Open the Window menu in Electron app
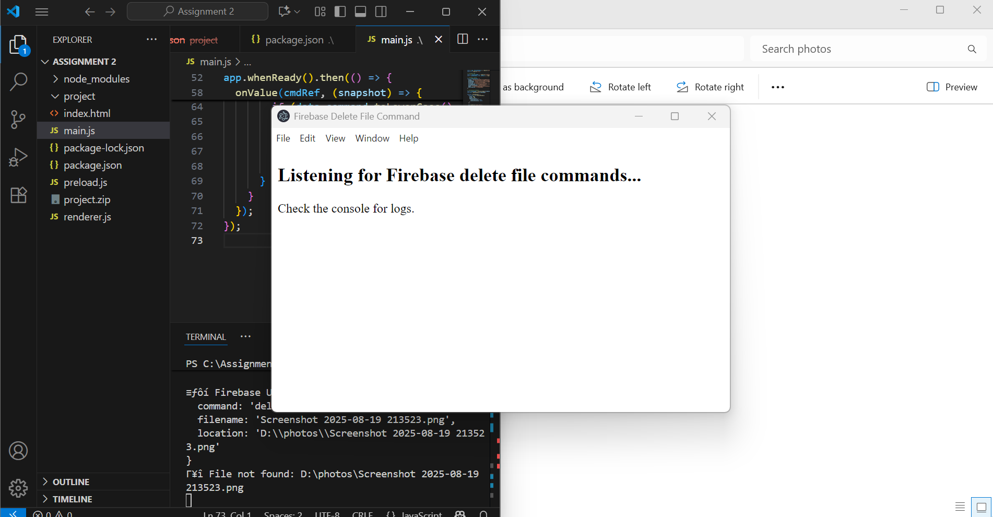 (372, 138)
